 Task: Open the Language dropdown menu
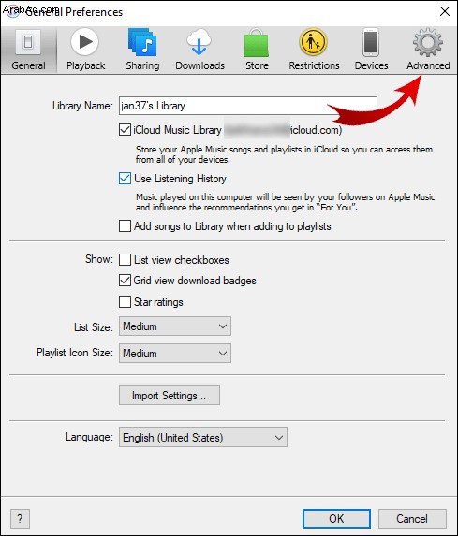click(203, 438)
